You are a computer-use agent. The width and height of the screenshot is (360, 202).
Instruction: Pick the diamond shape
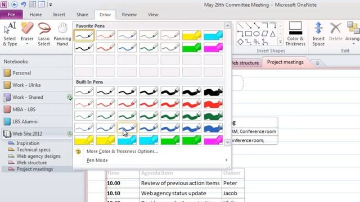tap(240, 42)
